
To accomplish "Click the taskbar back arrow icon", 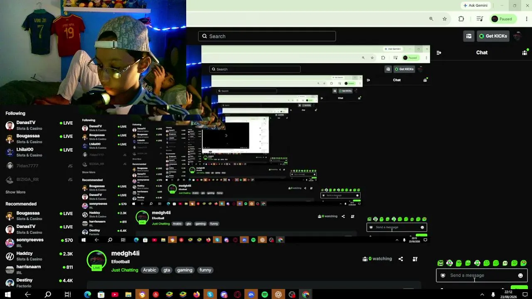I will pos(28,294).
